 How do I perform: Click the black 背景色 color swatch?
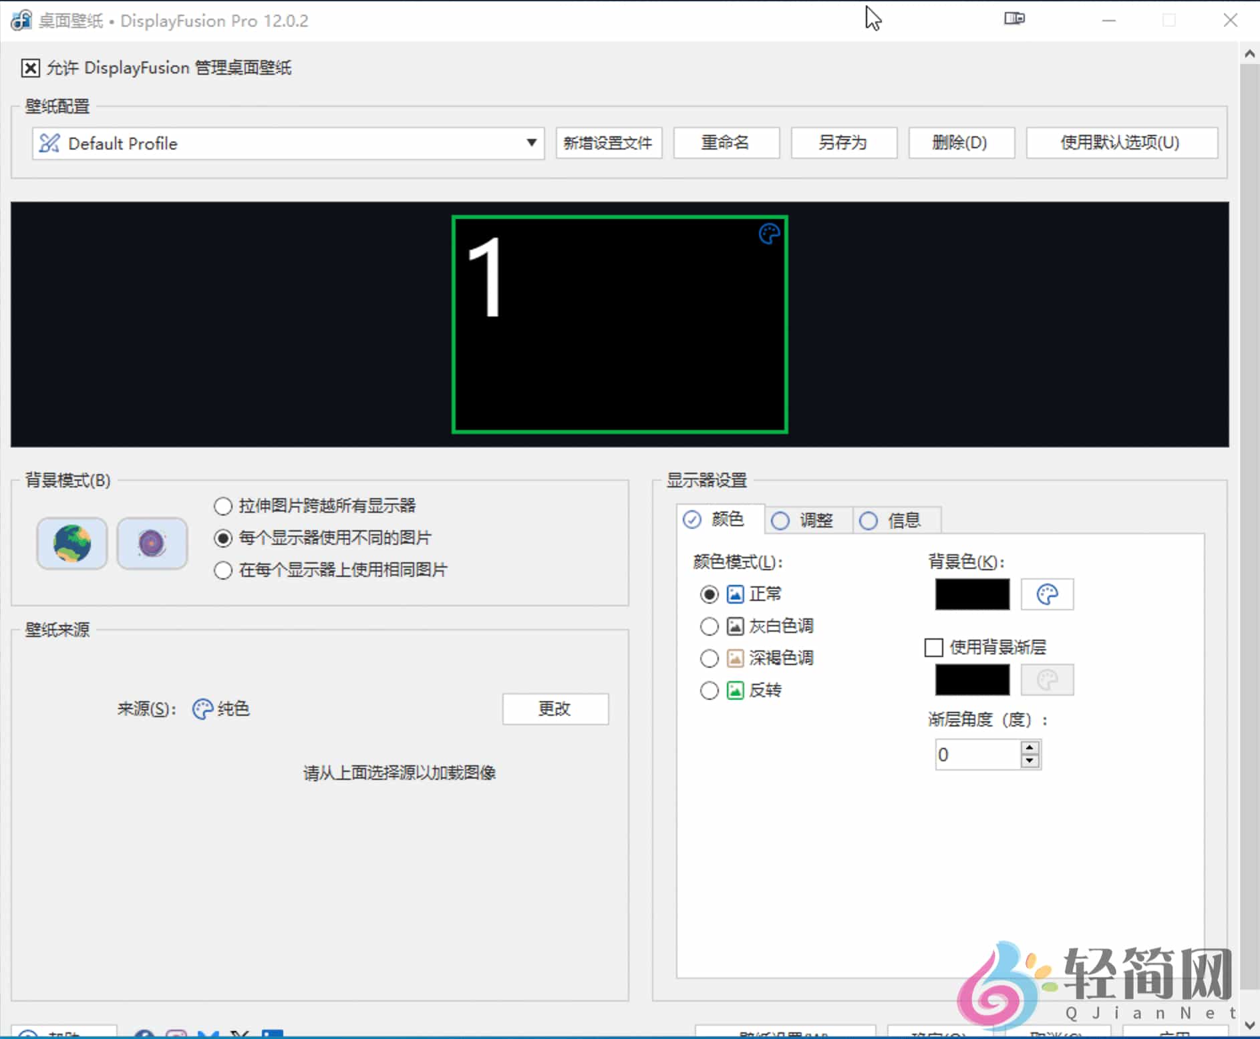972,594
